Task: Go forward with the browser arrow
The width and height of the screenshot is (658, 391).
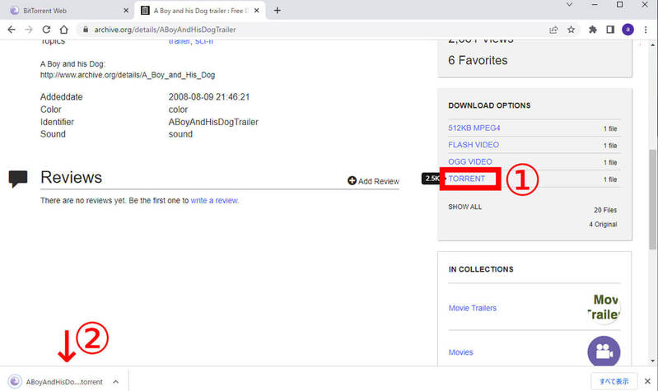Action: [29, 30]
